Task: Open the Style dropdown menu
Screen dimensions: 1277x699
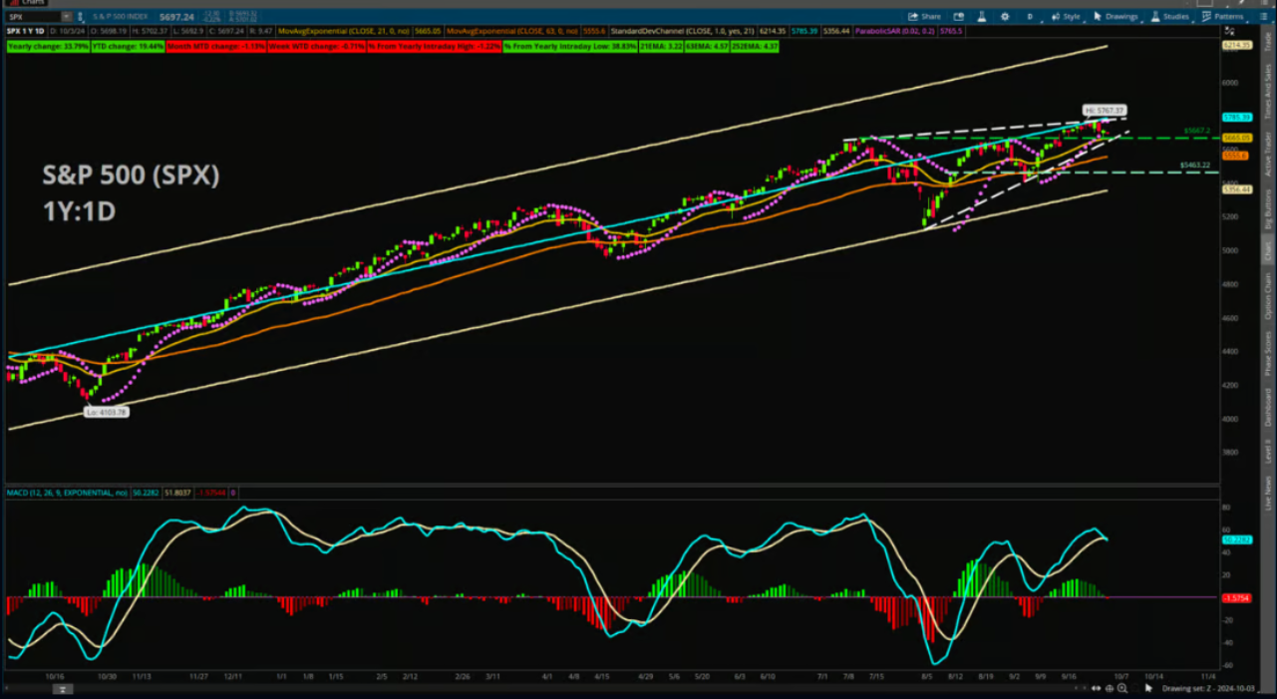Action: pos(1066,17)
